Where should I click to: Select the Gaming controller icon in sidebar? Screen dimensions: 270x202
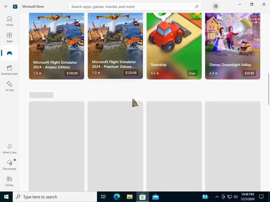[x=9, y=53]
